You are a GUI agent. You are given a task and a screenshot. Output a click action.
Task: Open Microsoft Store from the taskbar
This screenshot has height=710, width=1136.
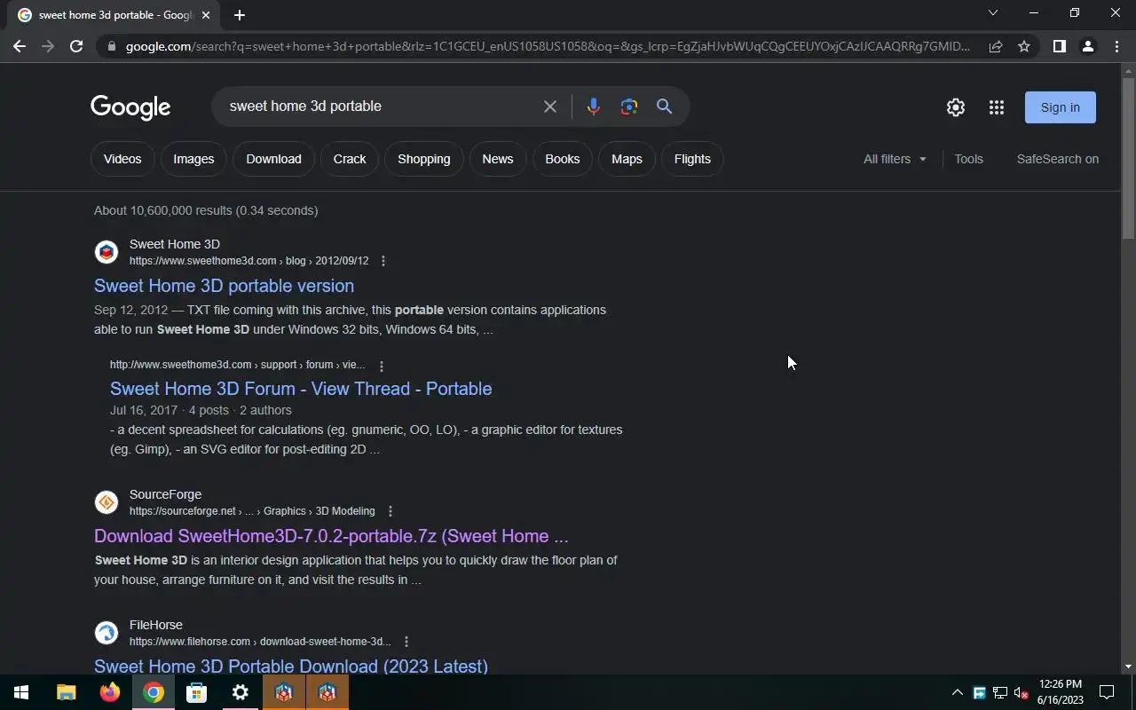tap(196, 692)
